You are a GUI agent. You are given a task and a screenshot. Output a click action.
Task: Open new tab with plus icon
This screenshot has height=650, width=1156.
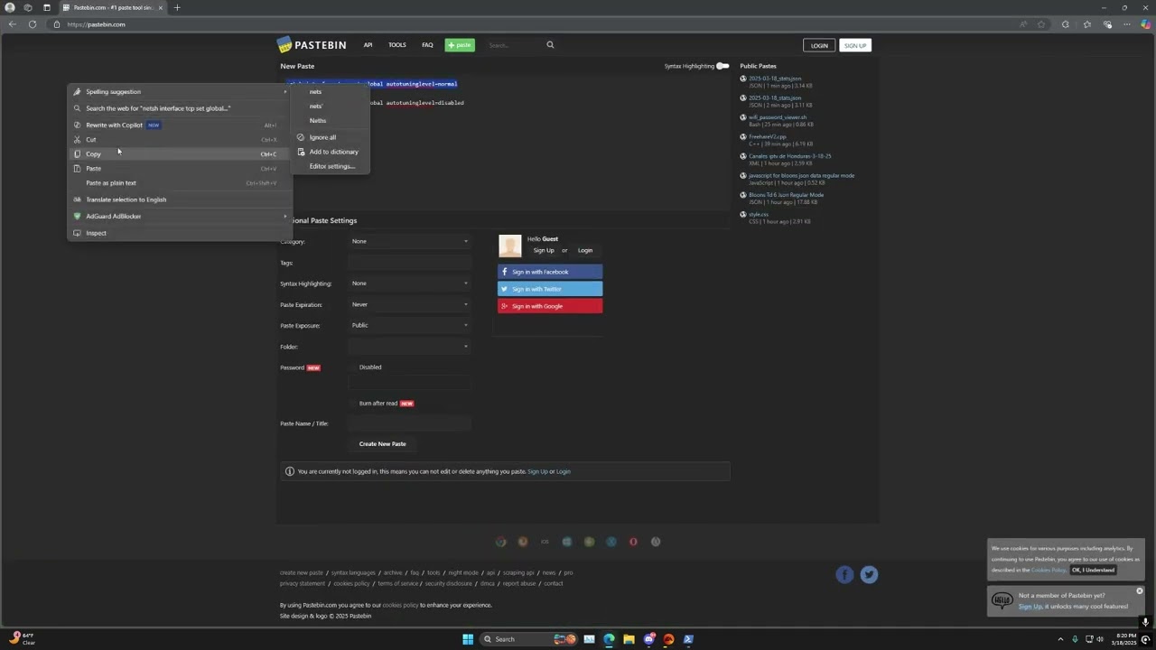(x=177, y=7)
